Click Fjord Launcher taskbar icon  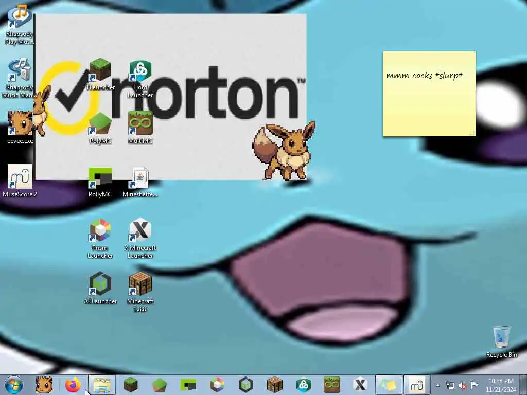(x=303, y=385)
